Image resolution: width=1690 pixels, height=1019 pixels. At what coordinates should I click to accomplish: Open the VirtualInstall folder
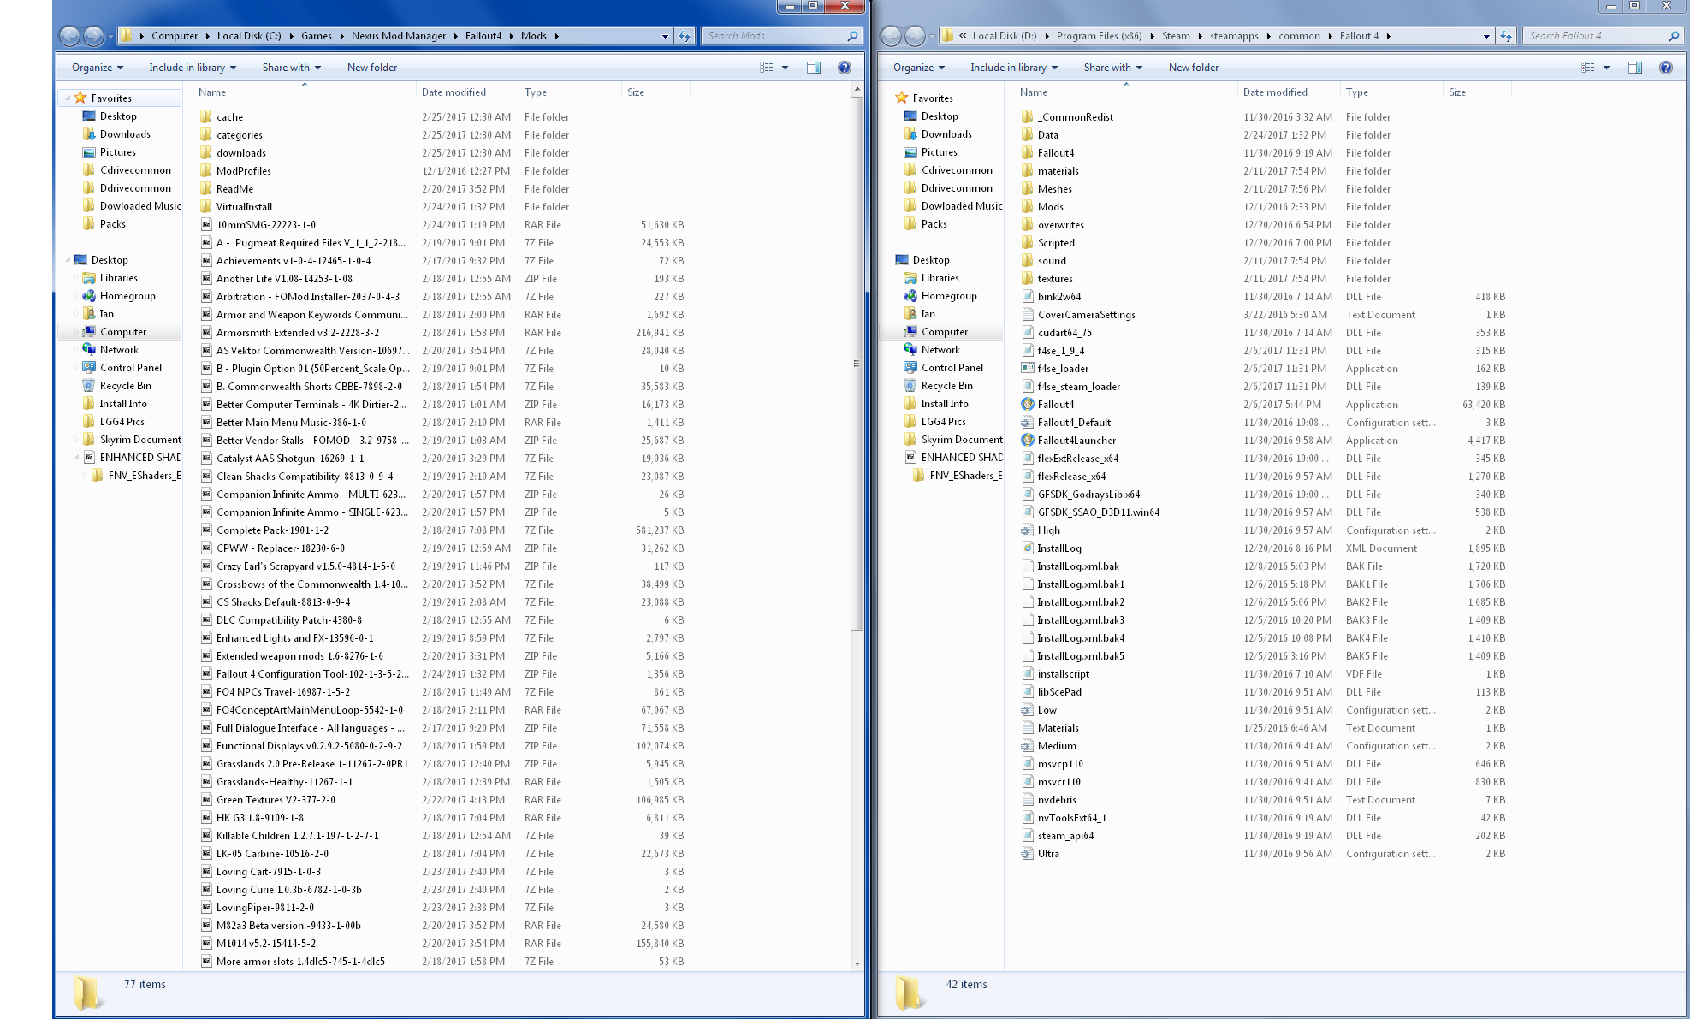coord(244,207)
